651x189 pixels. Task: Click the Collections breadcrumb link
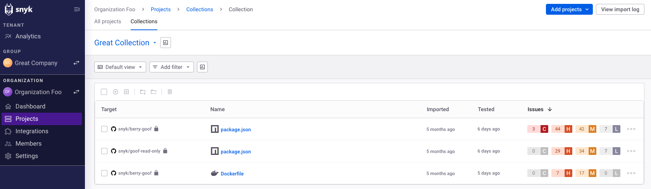[x=200, y=9]
